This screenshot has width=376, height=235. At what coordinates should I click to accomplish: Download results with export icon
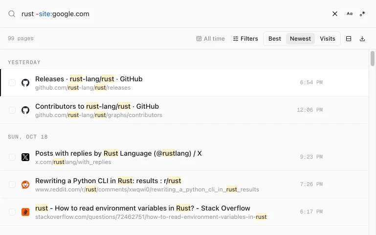[x=362, y=39]
